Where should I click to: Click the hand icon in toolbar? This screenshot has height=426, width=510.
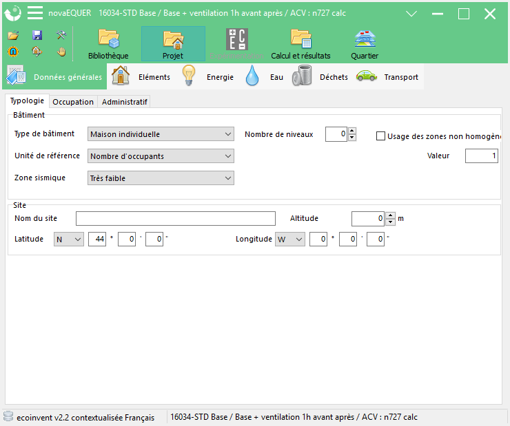tap(61, 52)
